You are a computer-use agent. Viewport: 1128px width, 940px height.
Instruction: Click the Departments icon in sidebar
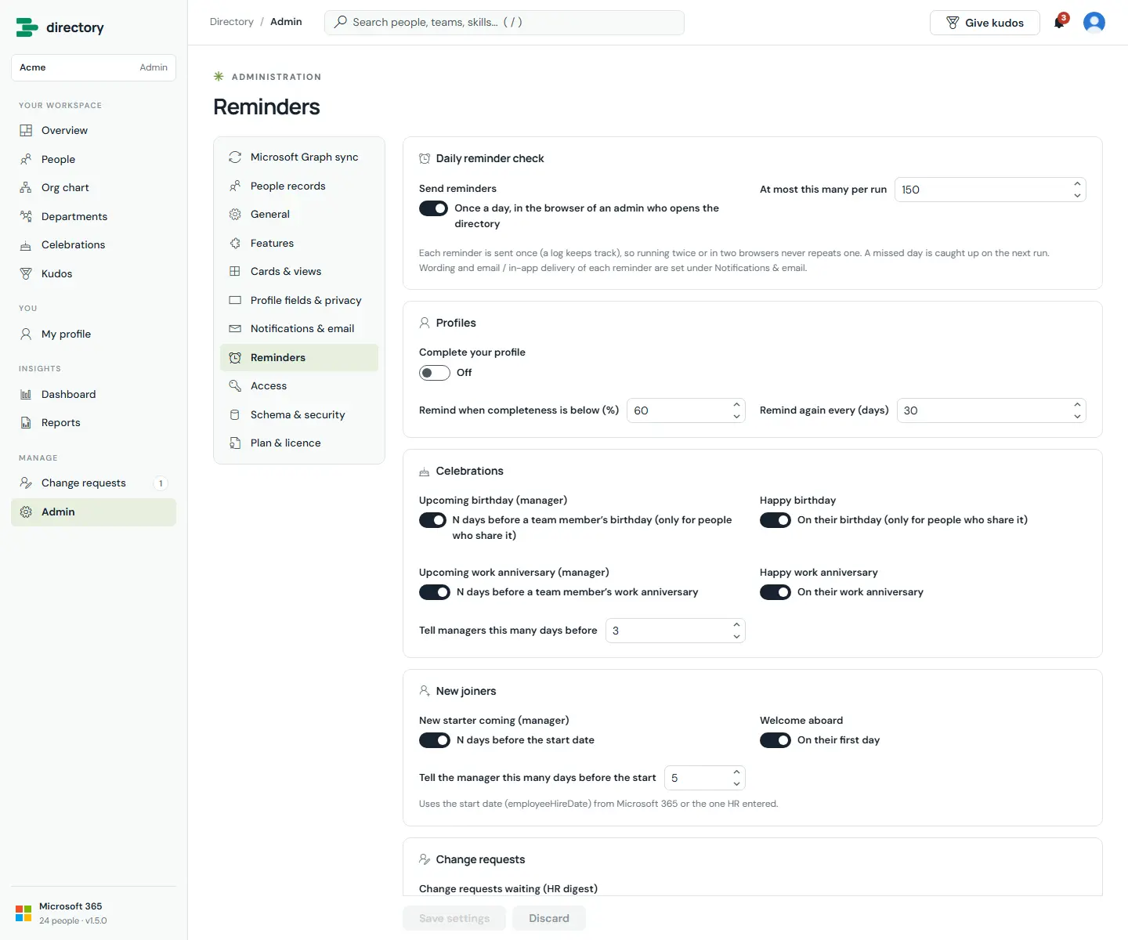(x=26, y=217)
